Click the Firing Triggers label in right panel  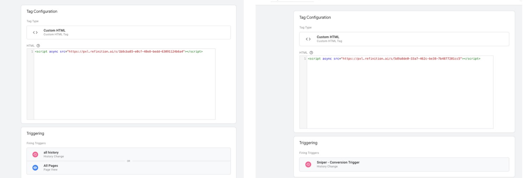(309, 153)
